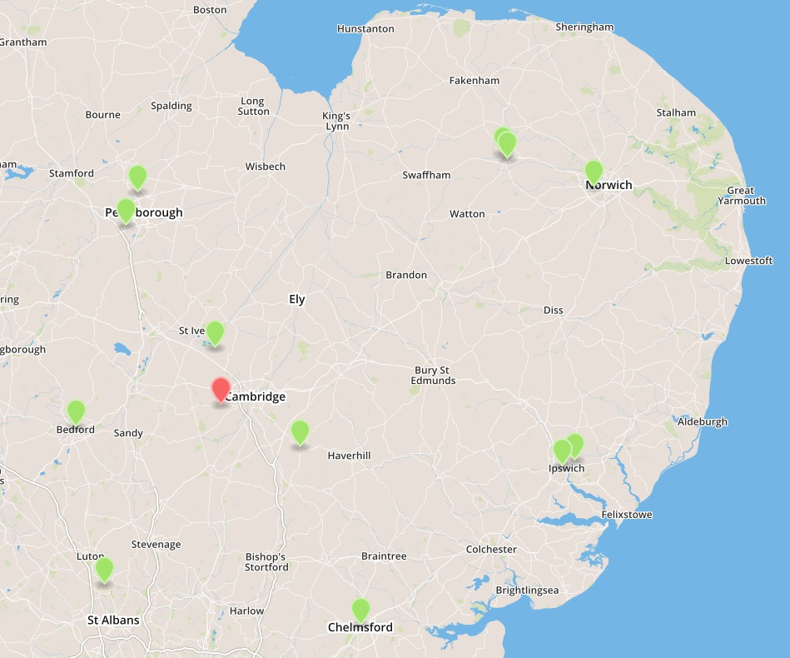Select the marker on Peterborough label
The width and height of the screenshot is (790, 658).
pos(126,211)
